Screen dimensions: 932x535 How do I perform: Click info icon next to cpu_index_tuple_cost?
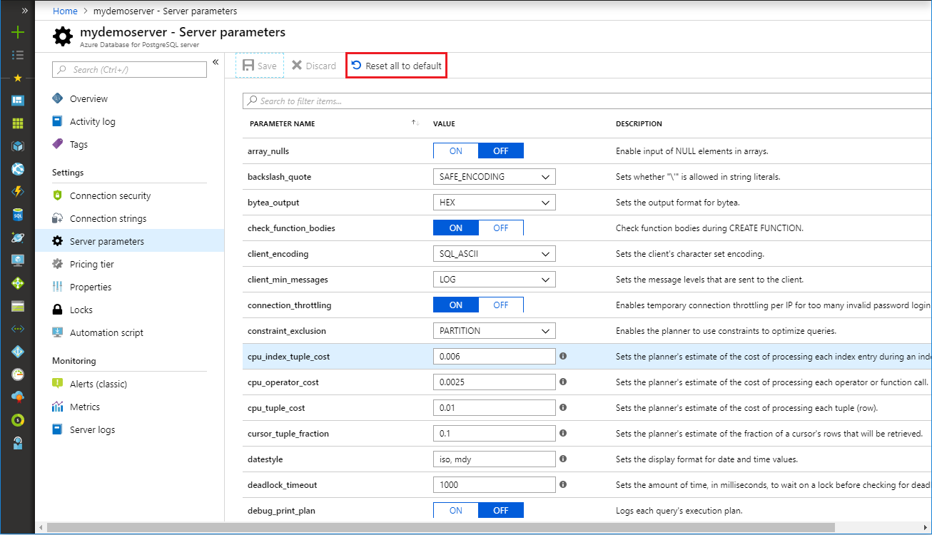pyautogui.click(x=563, y=356)
